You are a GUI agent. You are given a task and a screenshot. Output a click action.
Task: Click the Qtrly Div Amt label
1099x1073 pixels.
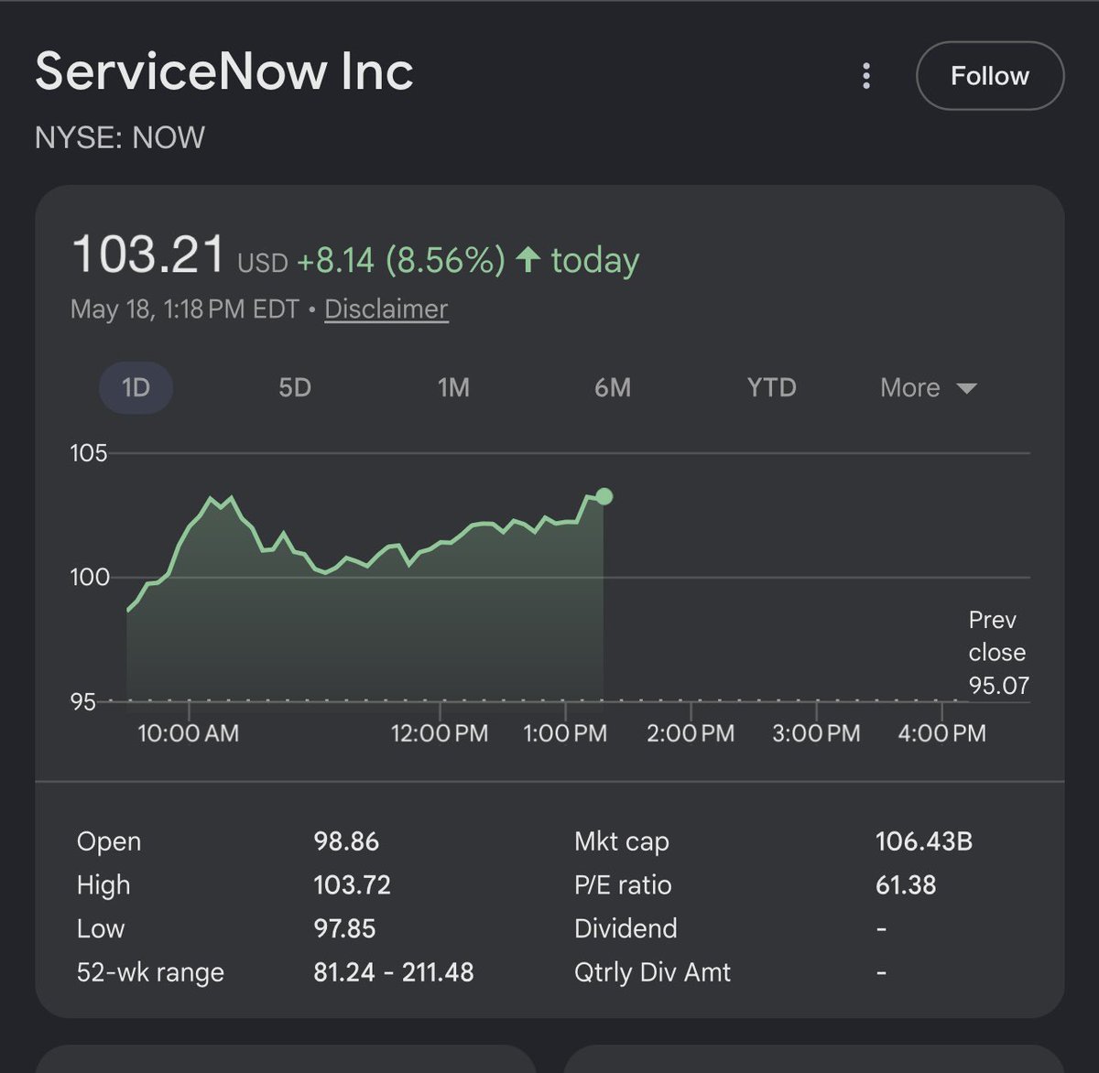(652, 972)
